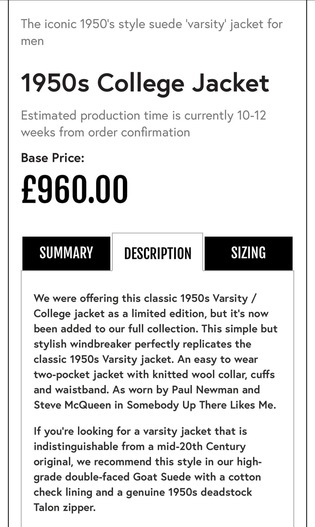Switch to the Sizing tab
The height and width of the screenshot is (527, 315).
(x=248, y=253)
